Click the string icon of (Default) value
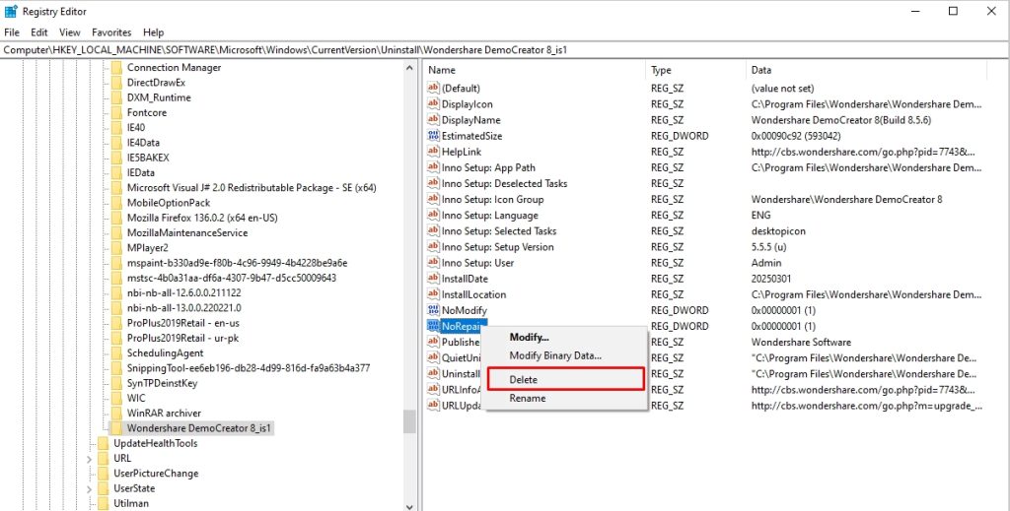This screenshot has width=1010, height=511. tap(434, 88)
